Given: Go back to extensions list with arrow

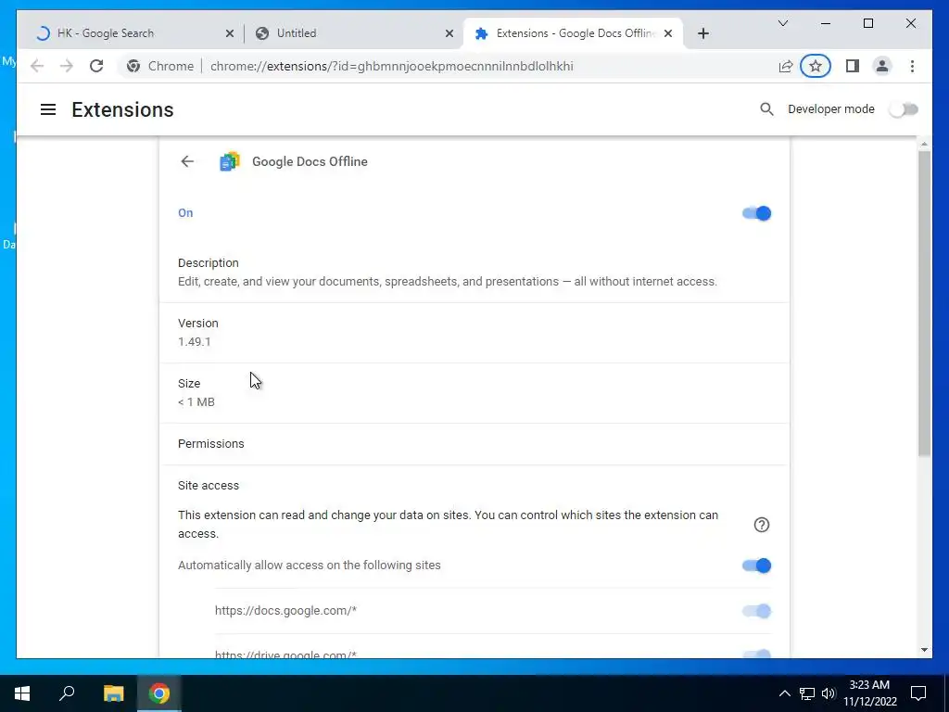Looking at the screenshot, I should 187,161.
